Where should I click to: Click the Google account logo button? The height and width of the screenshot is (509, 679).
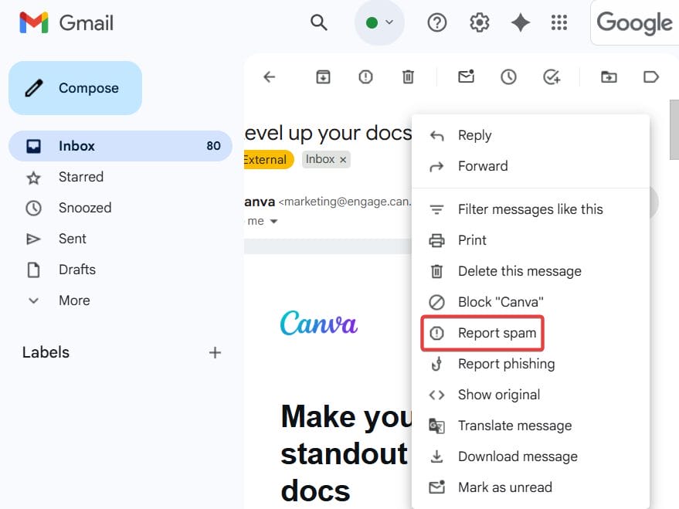(634, 22)
